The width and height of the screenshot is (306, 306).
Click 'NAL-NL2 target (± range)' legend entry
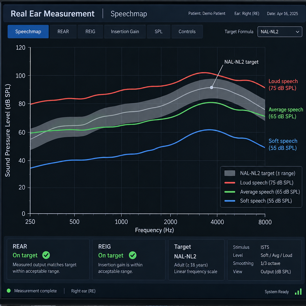pyautogui.click(x=267, y=173)
